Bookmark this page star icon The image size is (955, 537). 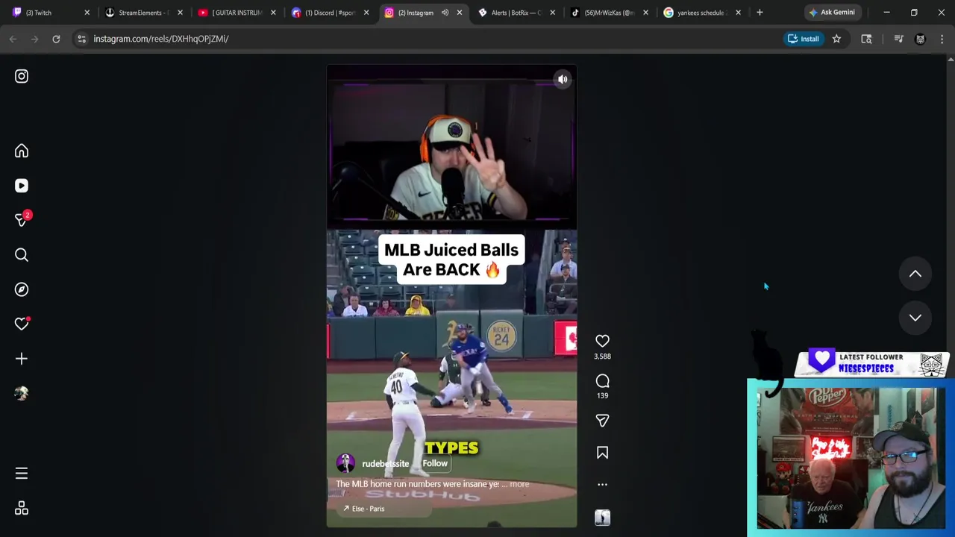pyautogui.click(x=836, y=39)
